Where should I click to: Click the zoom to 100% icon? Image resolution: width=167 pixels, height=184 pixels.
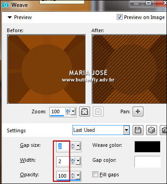[x=98, y=111]
